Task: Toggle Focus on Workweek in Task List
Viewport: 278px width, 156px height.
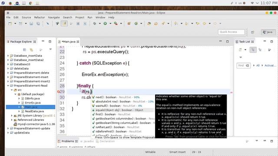Action: pyautogui.click(x=269, y=50)
